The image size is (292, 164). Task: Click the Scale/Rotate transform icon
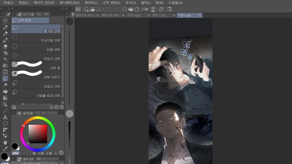(137, 9)
